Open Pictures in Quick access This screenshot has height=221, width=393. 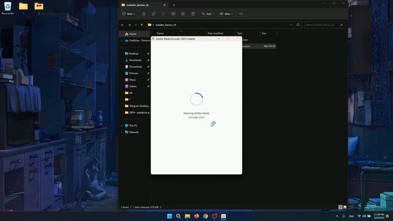coord(134,73)
